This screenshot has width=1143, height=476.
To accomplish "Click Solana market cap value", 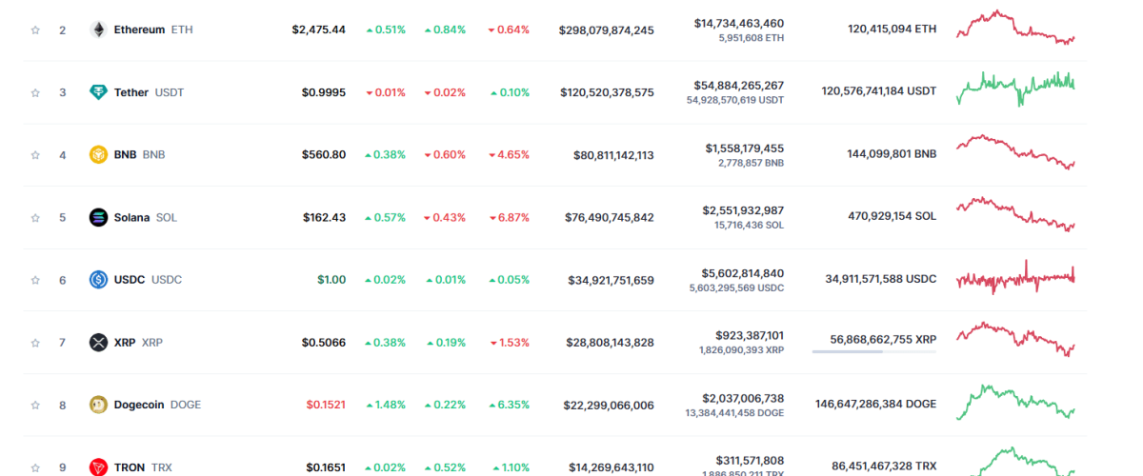I will point(609,217).
